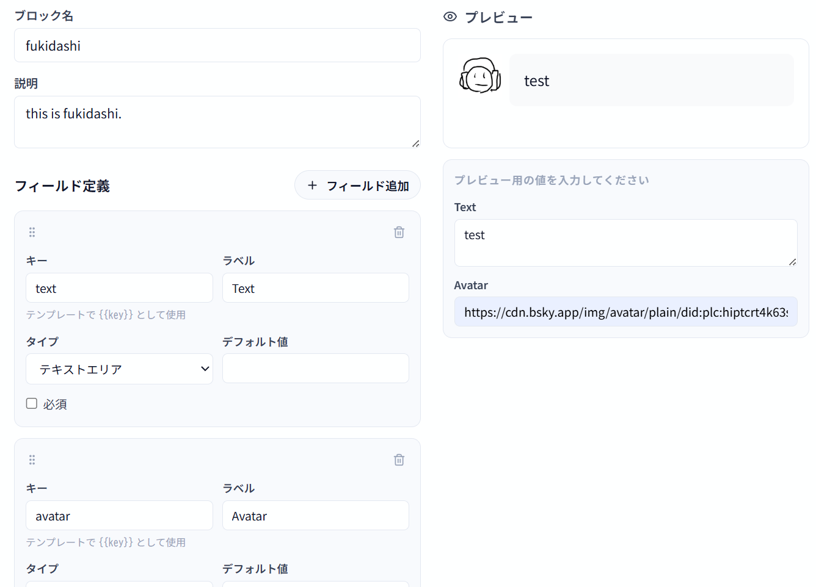Grab the drag handle of avatar field
Image resolution: width=816 pixels, height=587 pixels.
(x=32, y=459)
